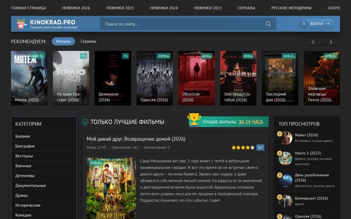351x219 pixels.
Task: Open Никто 2 (2025) title link
Action: click(x=308, y=153)
